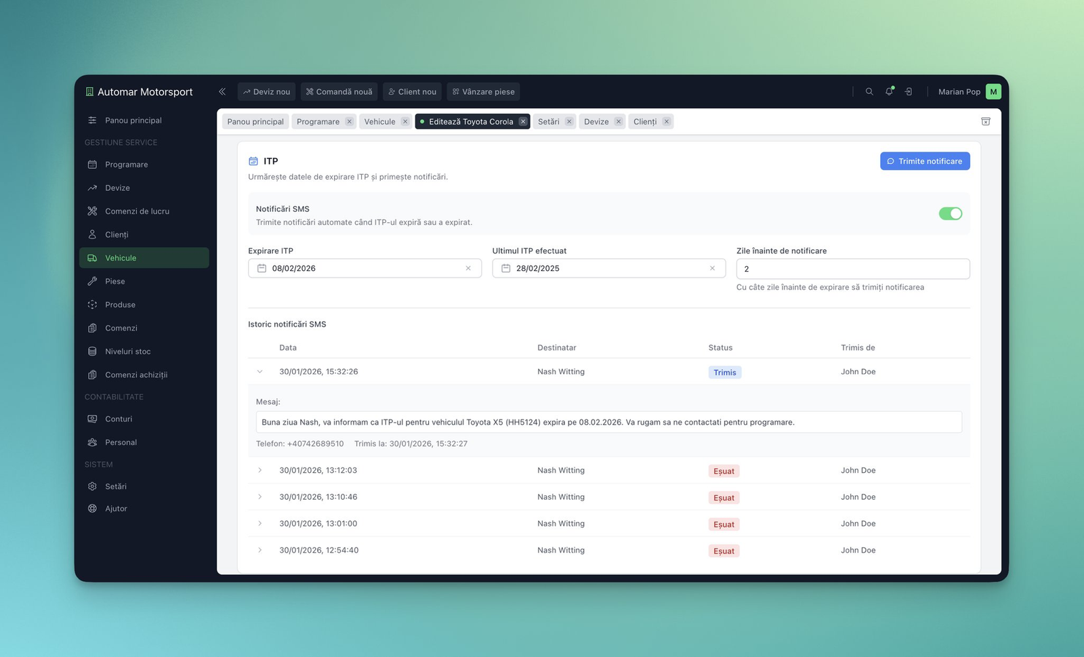
Task: Click the Ultimul ITP efectuat date field
Action: [608, 268]
